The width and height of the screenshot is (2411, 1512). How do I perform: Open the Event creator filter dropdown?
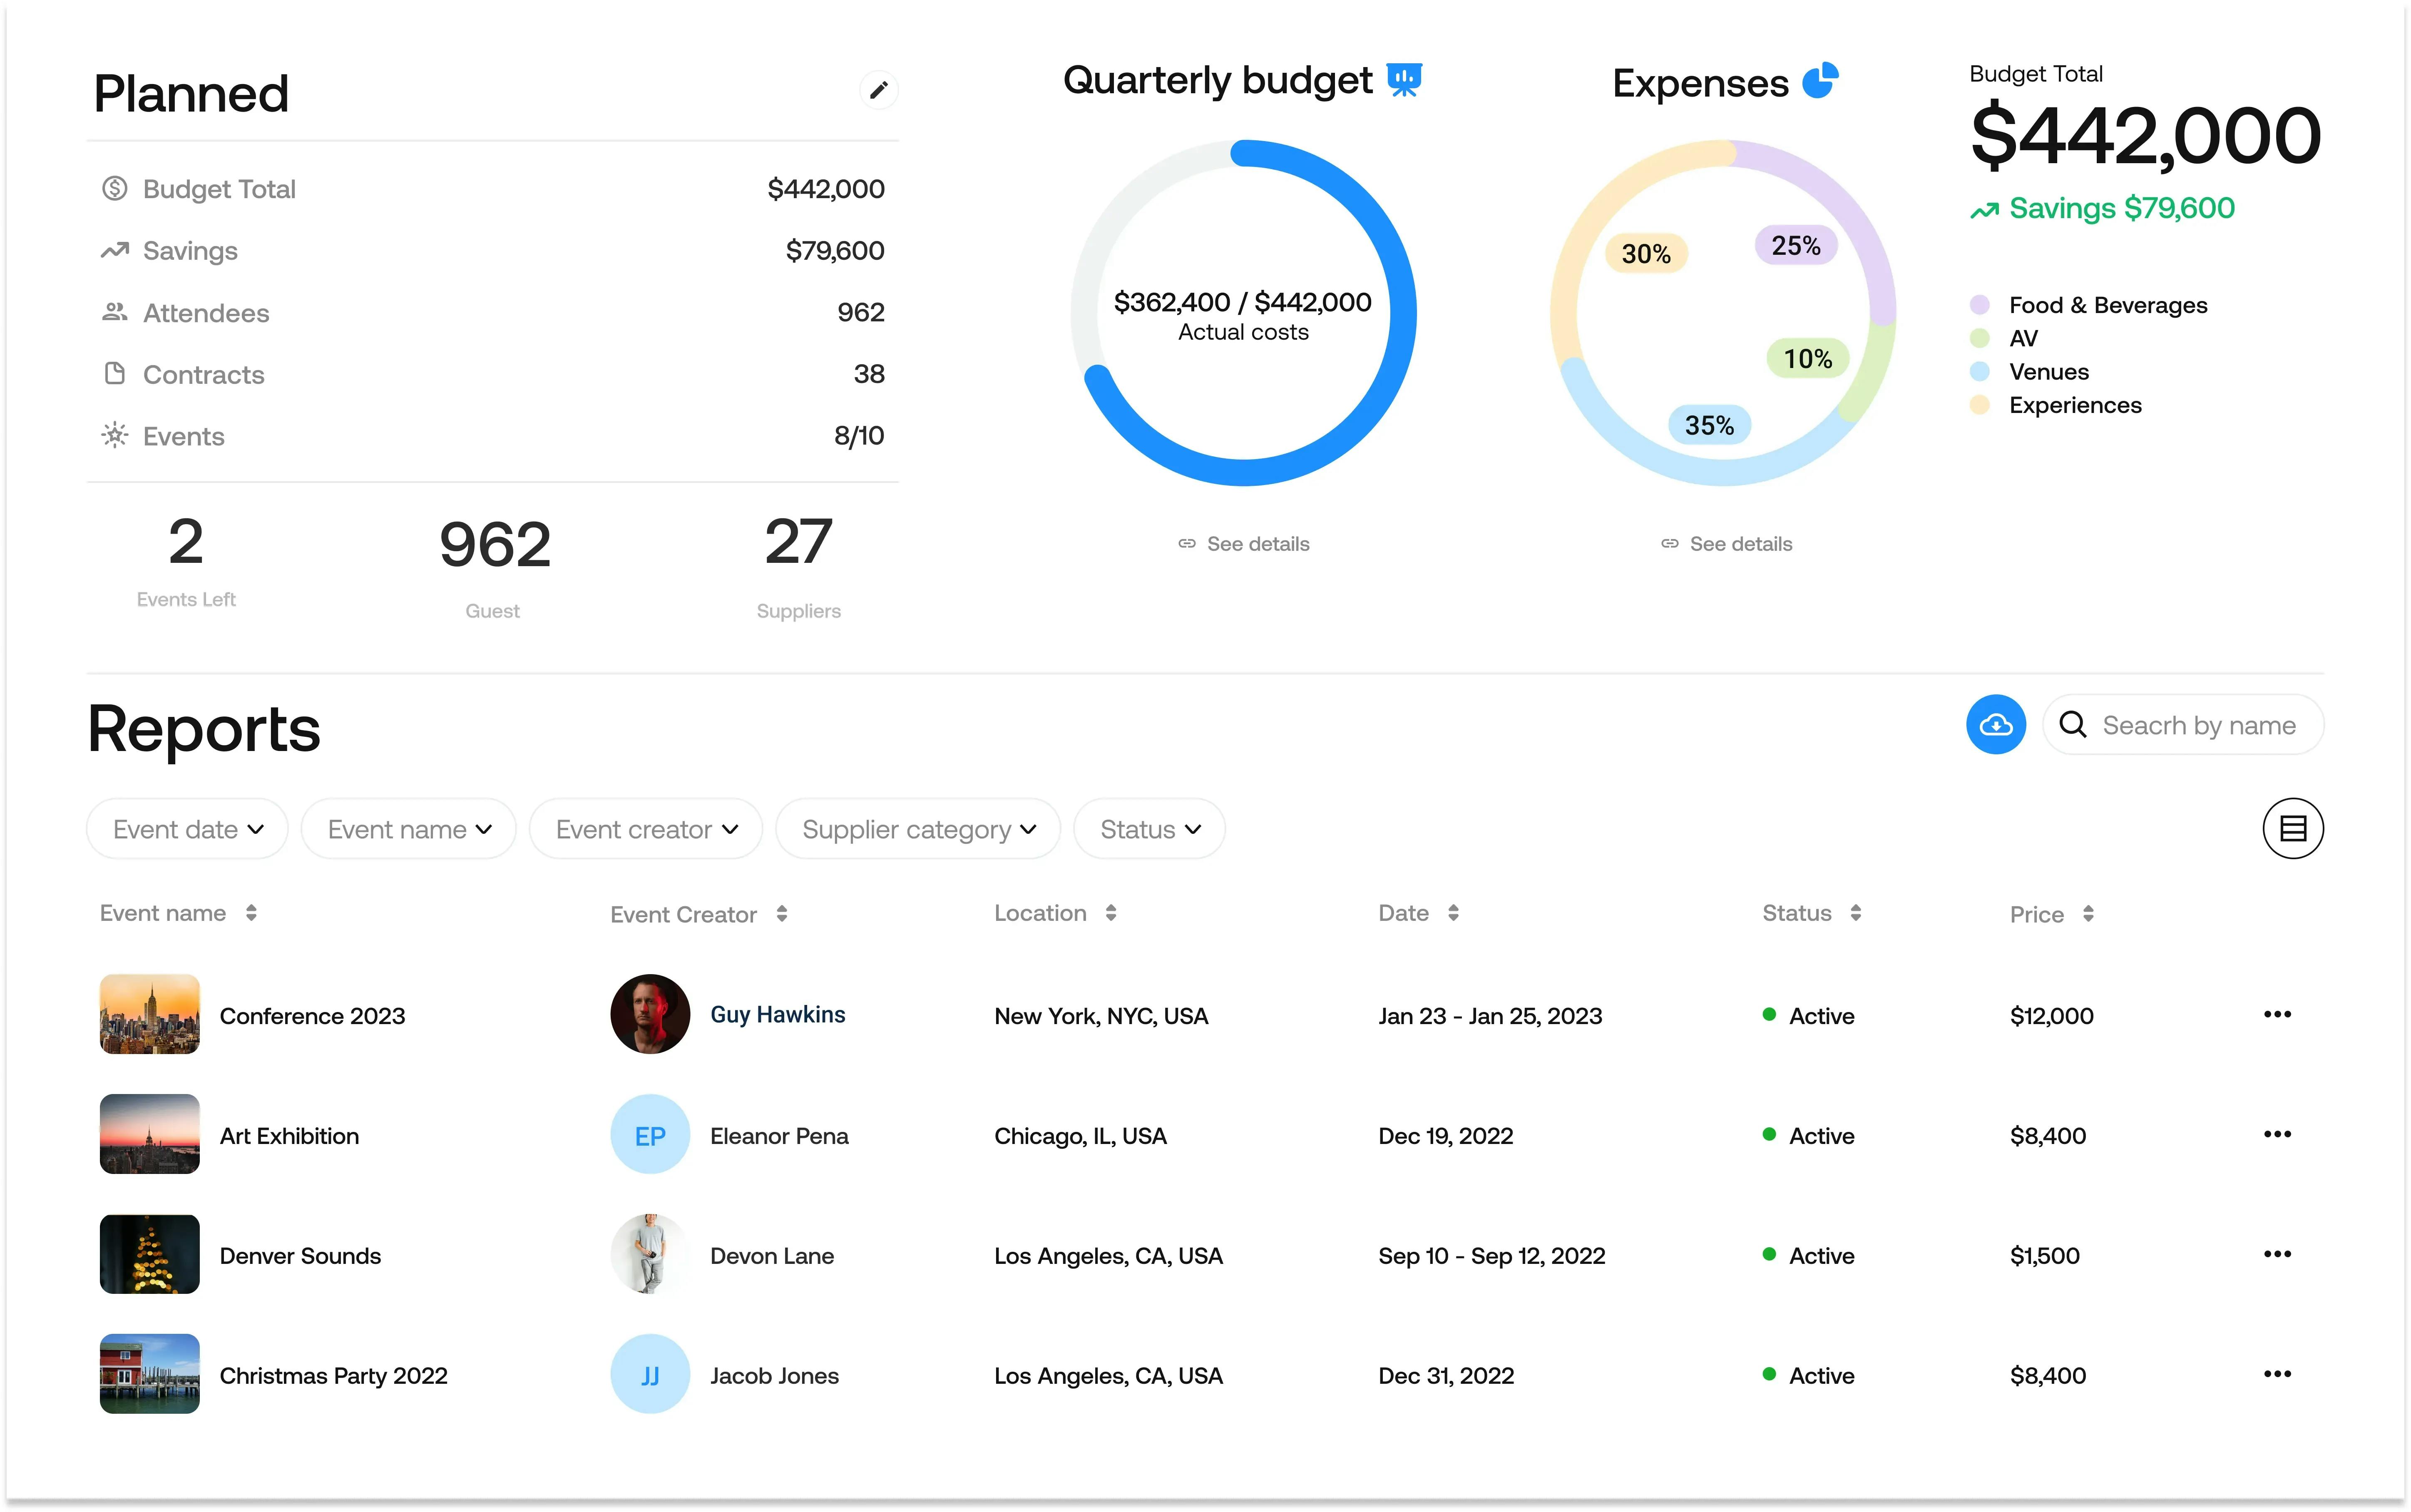pyautogui.click(x=646, y=829)
